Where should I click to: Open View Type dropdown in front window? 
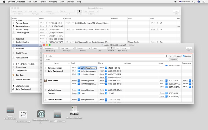coord(67,48)
